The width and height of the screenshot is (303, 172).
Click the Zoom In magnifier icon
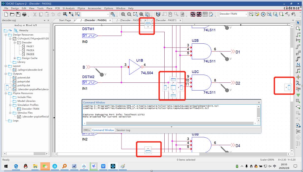click(x=123, y=14)
